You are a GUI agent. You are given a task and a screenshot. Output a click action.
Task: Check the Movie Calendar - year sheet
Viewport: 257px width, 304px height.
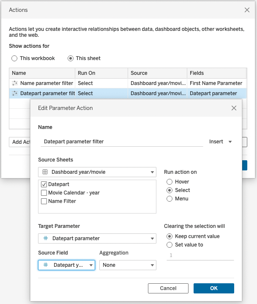point(44,193)
